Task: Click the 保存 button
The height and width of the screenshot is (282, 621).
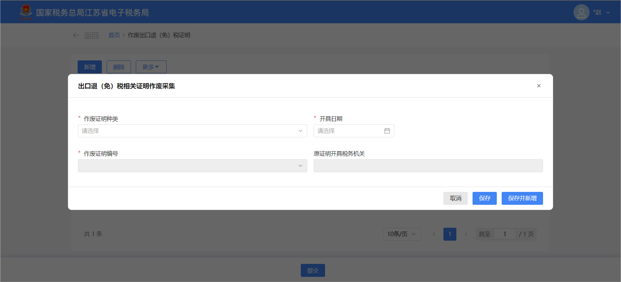Action: [484, 198]
